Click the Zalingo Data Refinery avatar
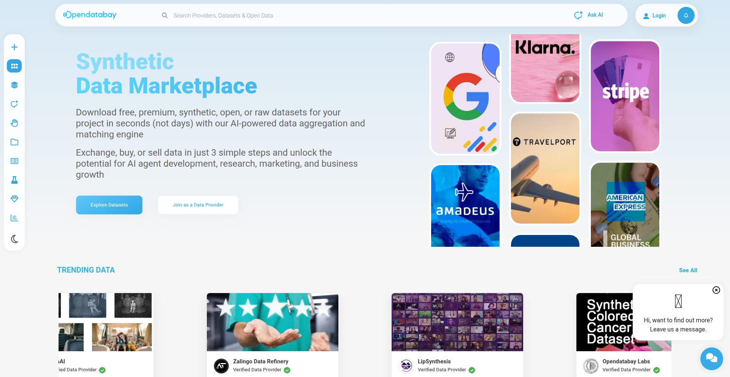This screenshot has width=730, height=377. point(221,366)
